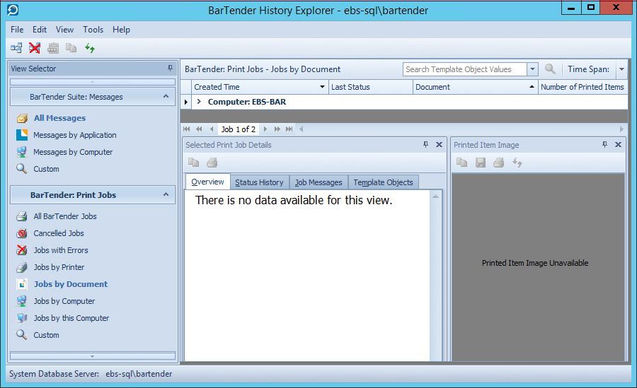Click print icon in Printed Item Image toolbar
The width and height of the screenshot is (637, 388).
tap(499, 163)
